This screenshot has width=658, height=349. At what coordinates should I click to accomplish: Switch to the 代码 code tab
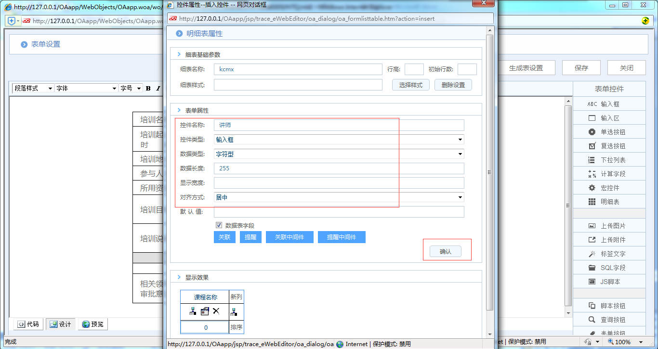[x=27, y=324]
